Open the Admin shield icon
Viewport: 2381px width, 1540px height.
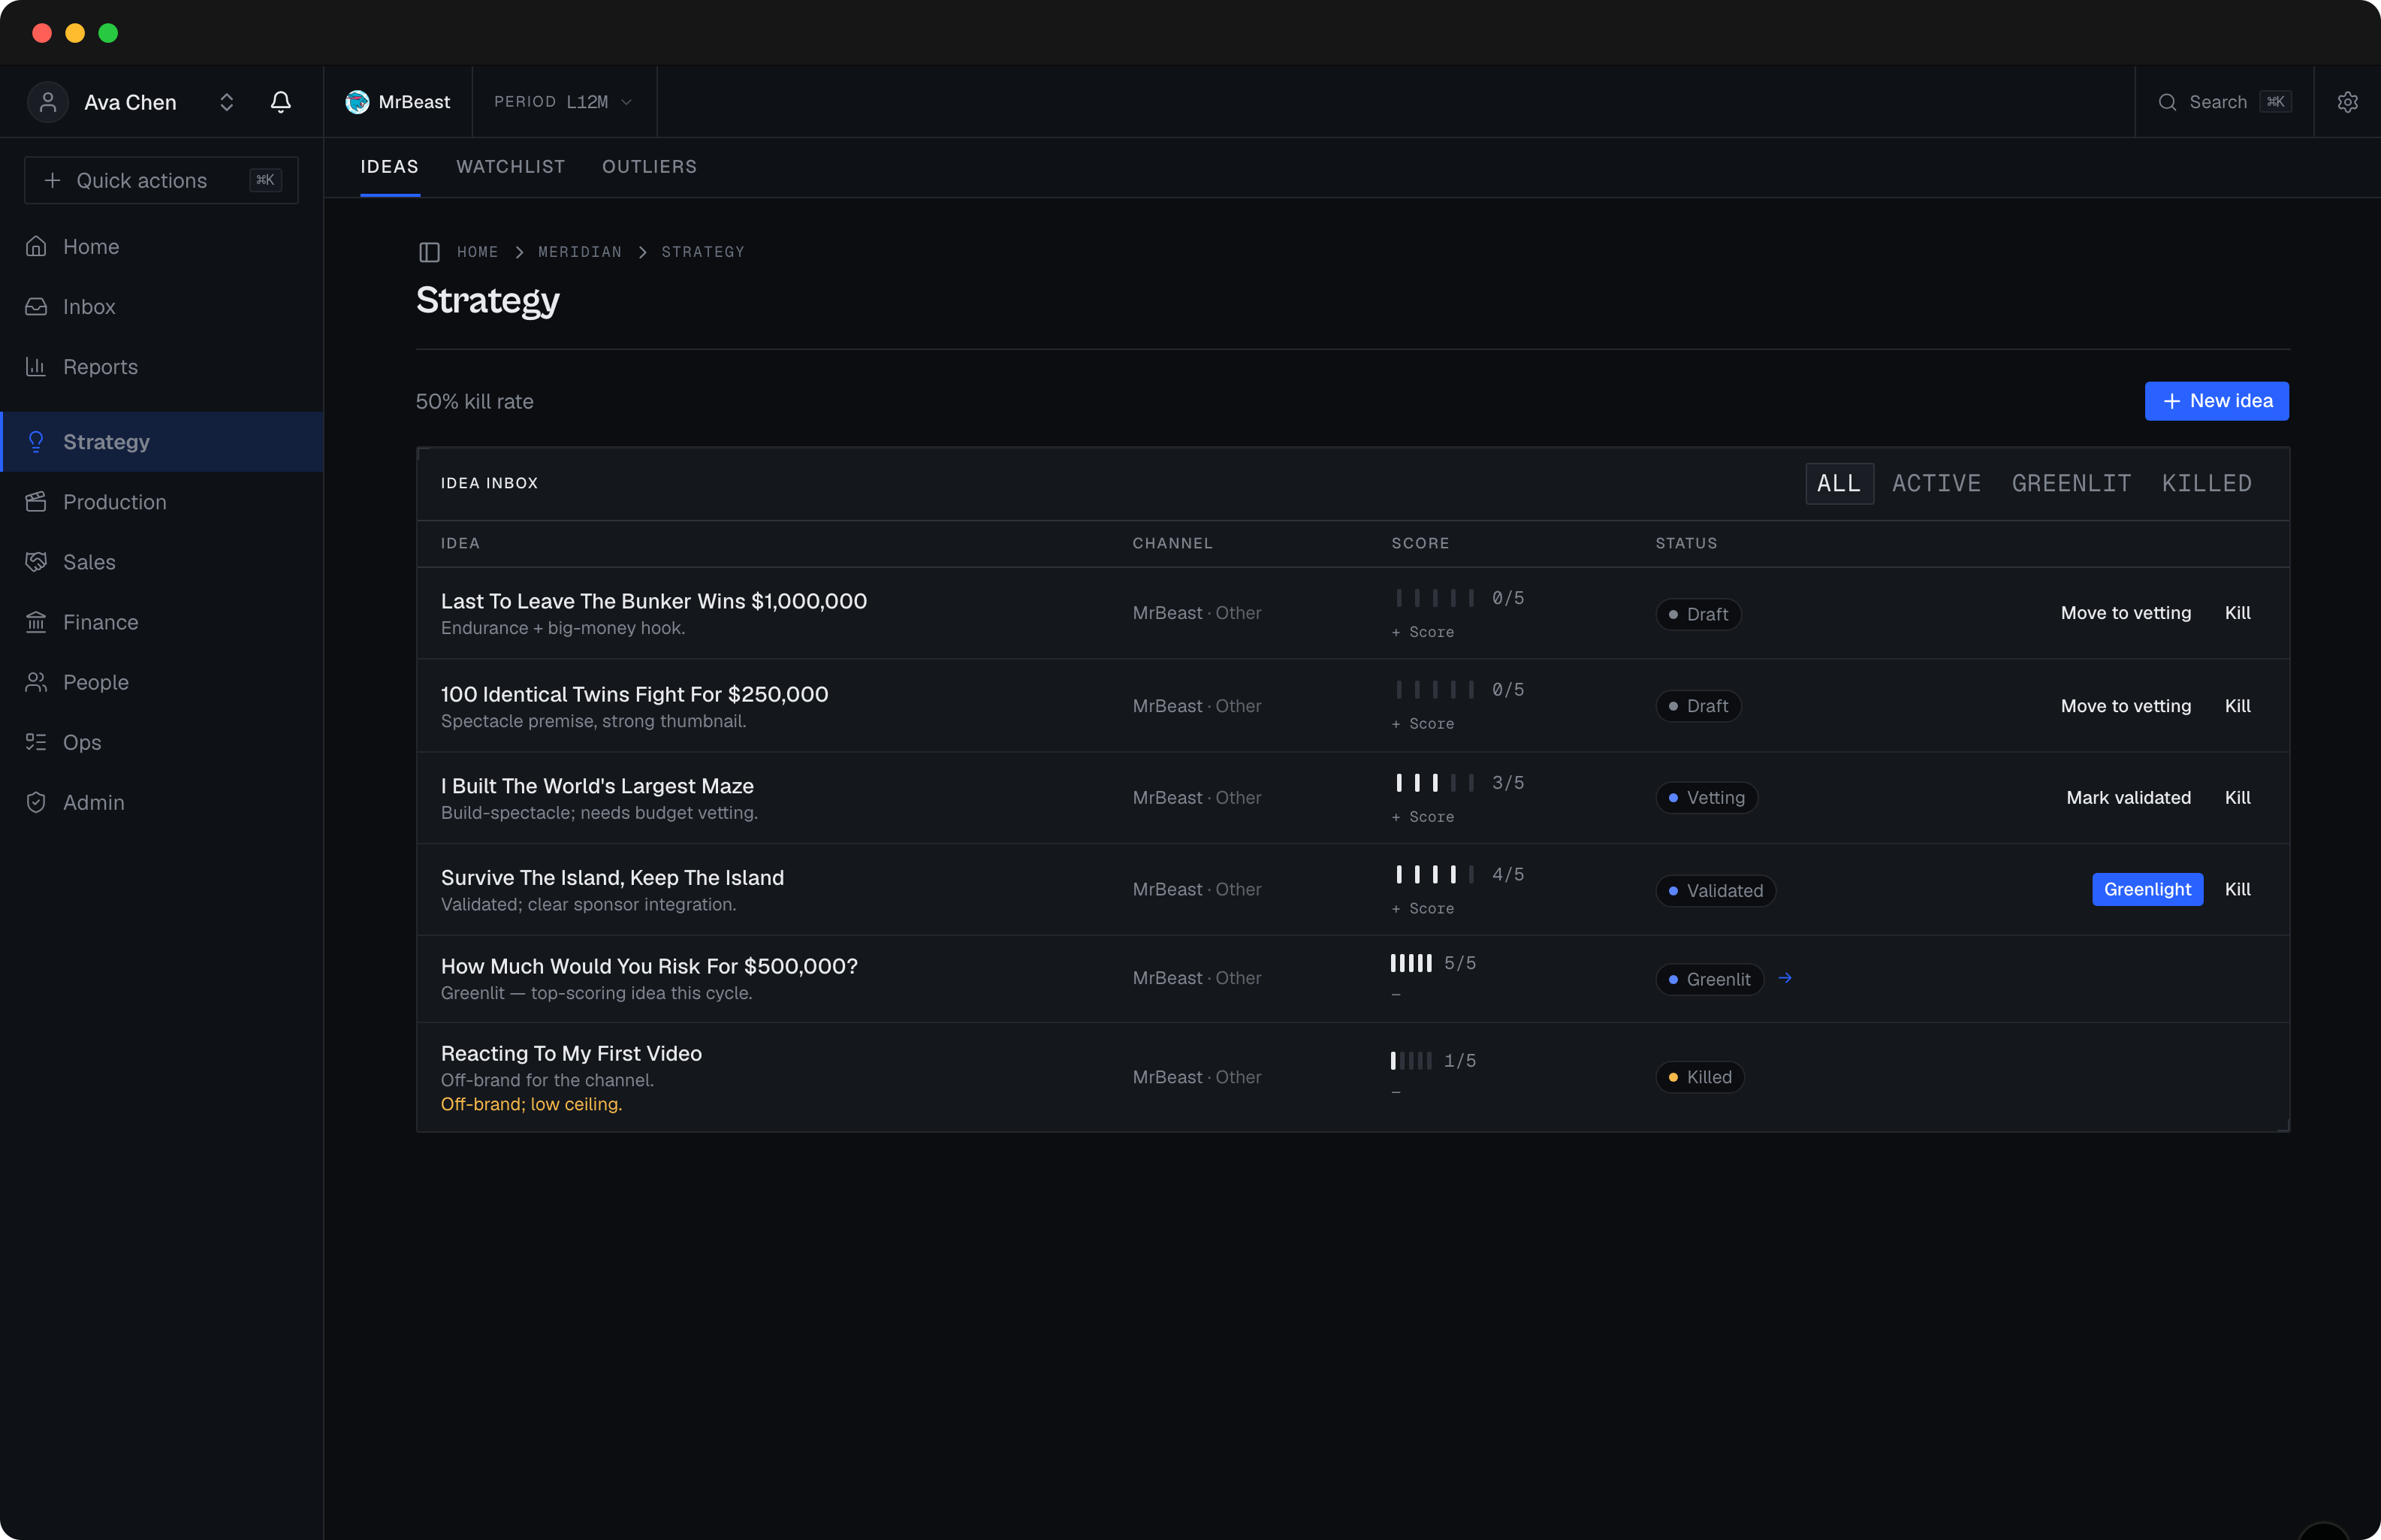(x=36, y=802)
